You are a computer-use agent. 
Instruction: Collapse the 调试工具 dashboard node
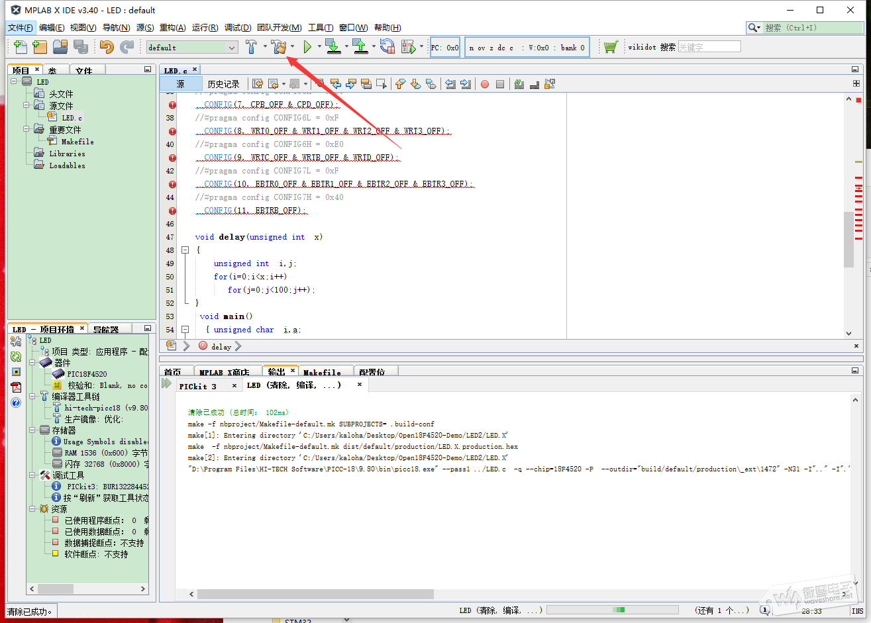32,475
